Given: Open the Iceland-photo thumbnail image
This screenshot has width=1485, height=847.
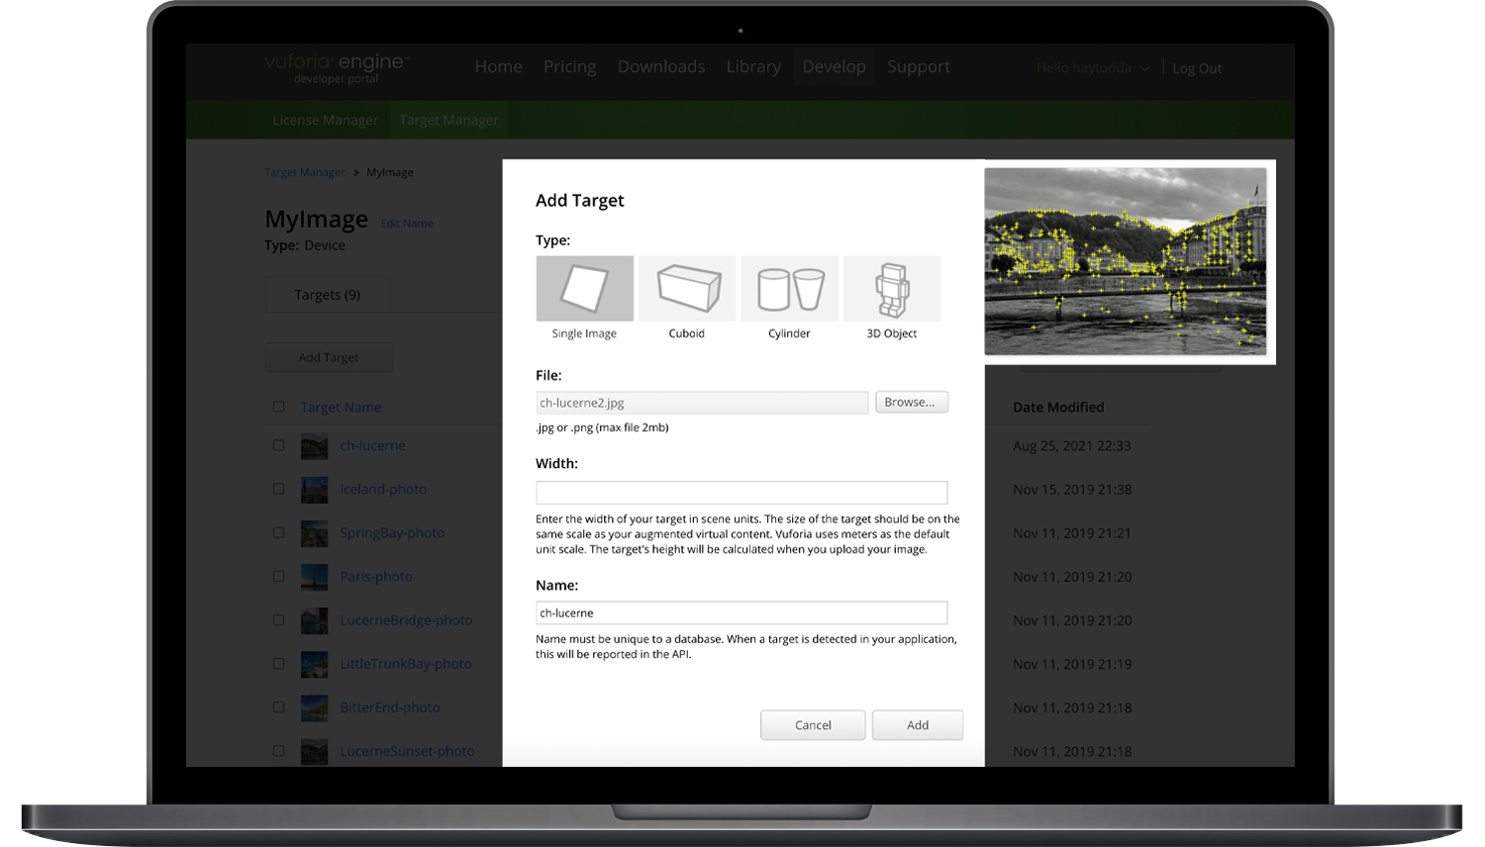Looking at the screenshot, I should pyautogui.click(x=314, y=490).
